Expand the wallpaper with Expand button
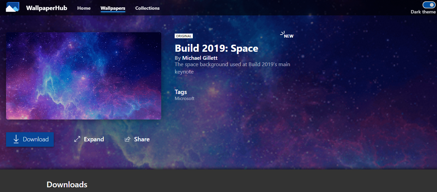Screen dimensions: 437x192 coord(89,139)
